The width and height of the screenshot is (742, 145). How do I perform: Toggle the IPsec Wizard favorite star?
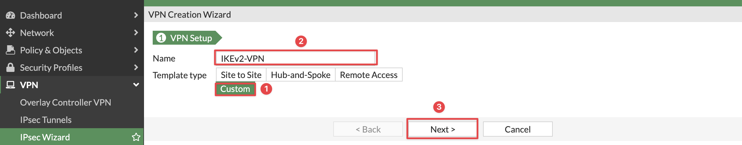(x=136, y=137)
